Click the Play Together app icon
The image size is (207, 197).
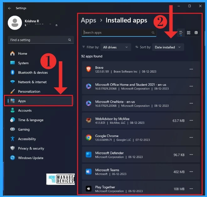[x=88, y=189]
